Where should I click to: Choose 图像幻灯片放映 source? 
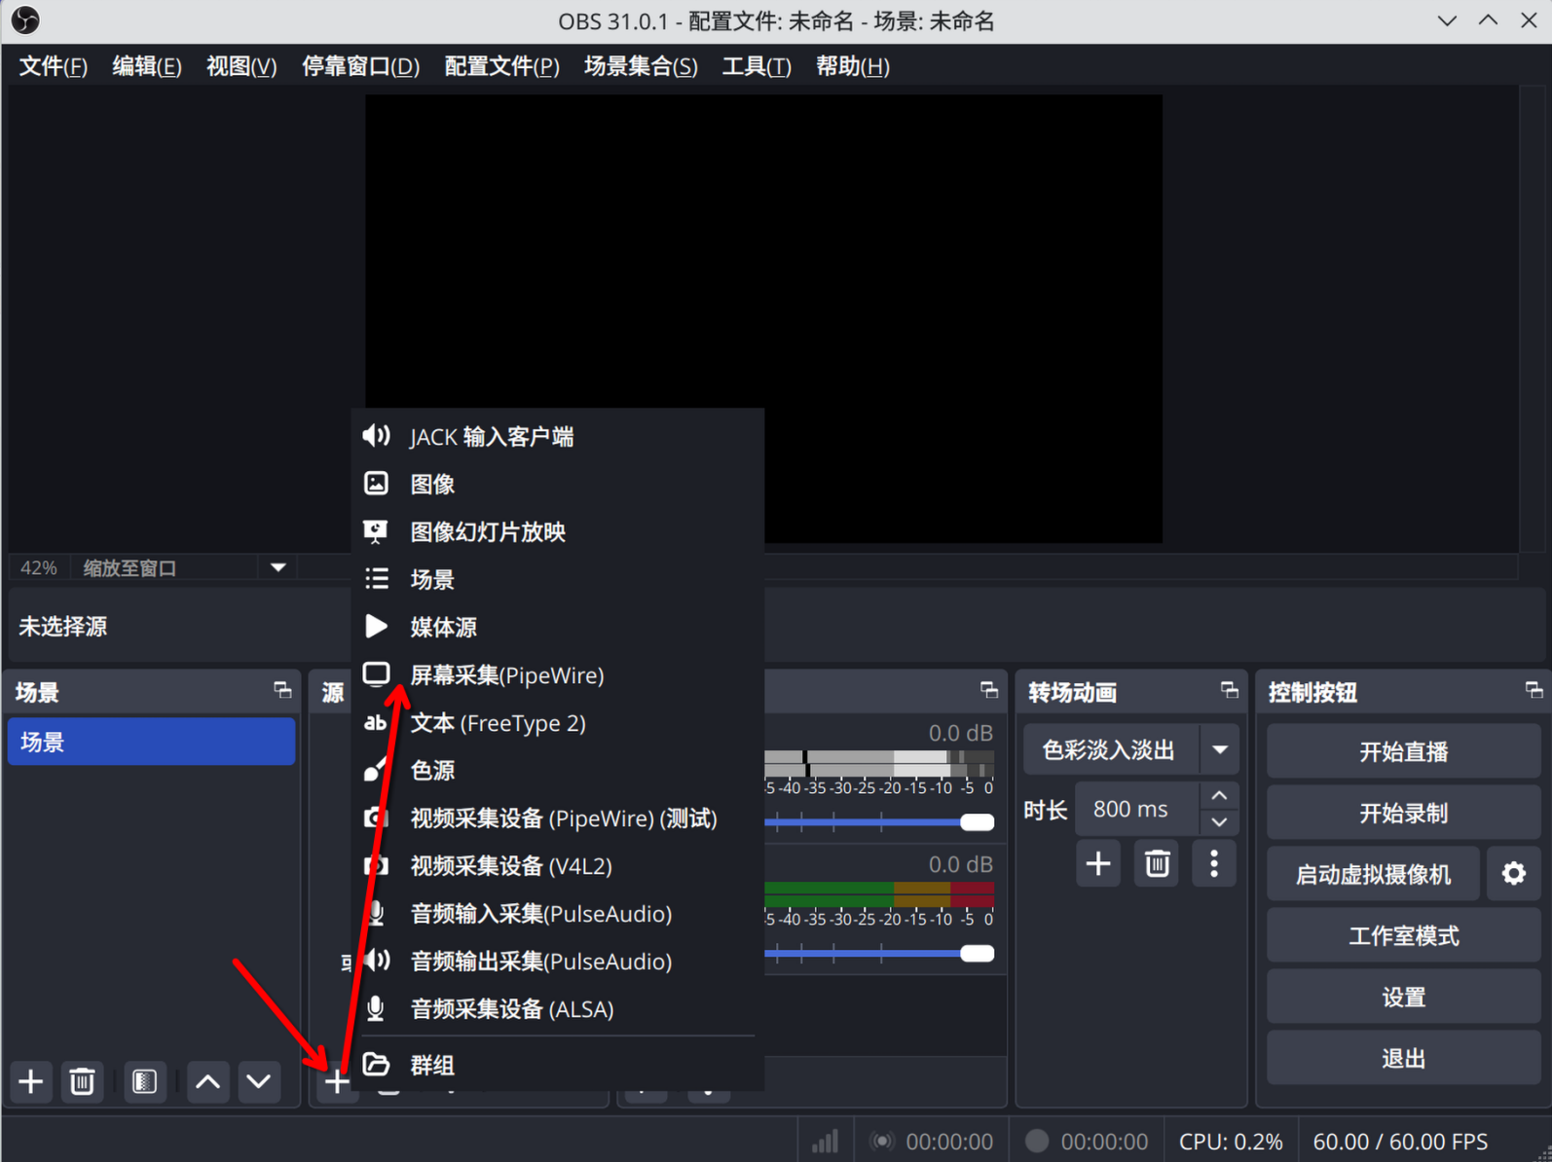click(557, 532)
